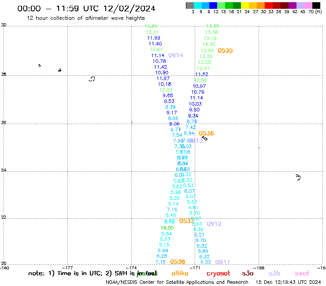
Task: Click the 12.11 wave height value
Action: click(152, 32)
